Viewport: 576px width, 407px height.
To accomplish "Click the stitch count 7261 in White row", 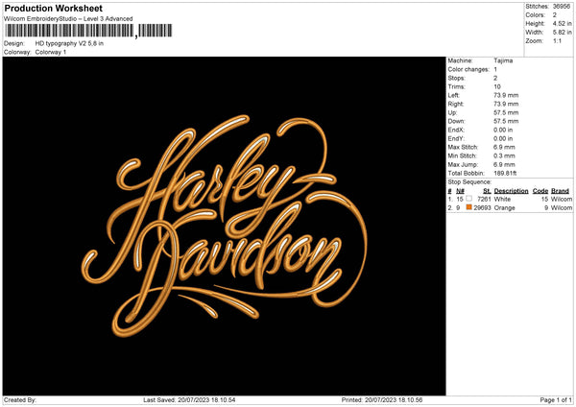I will pos(484,199).
